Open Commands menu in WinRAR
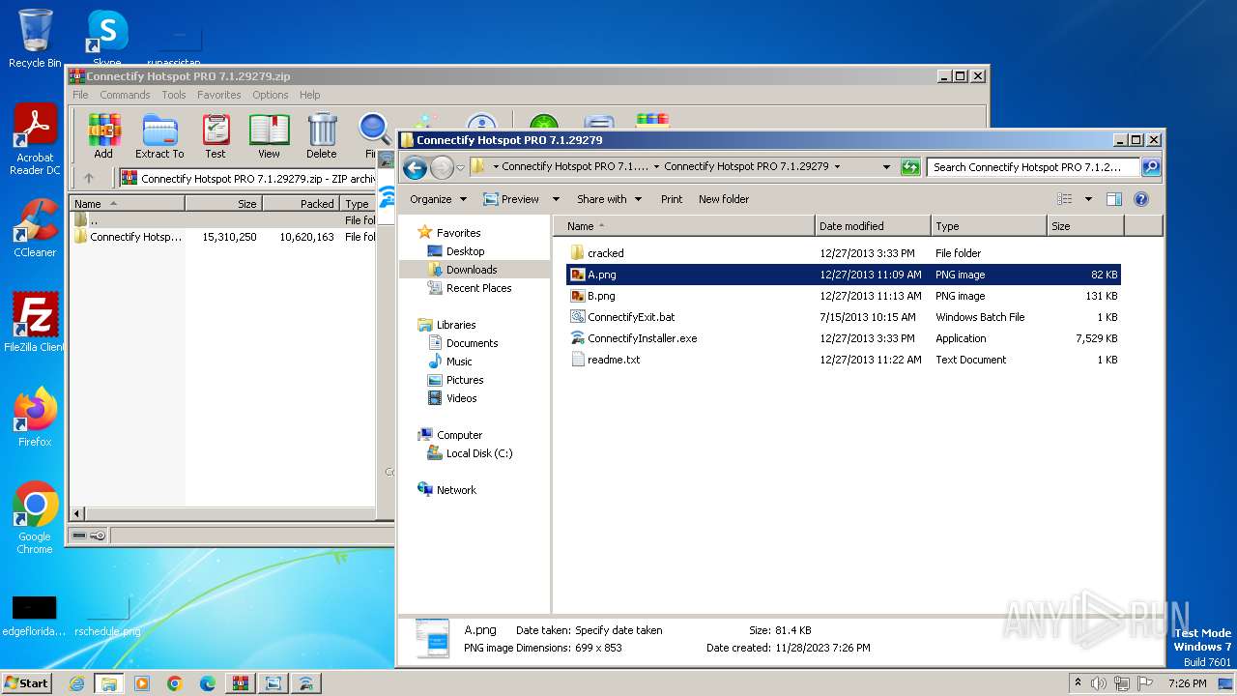Image resolution: width=1237 pixels, height=696 pixels. pyautogui.click(x=125, y=95)
